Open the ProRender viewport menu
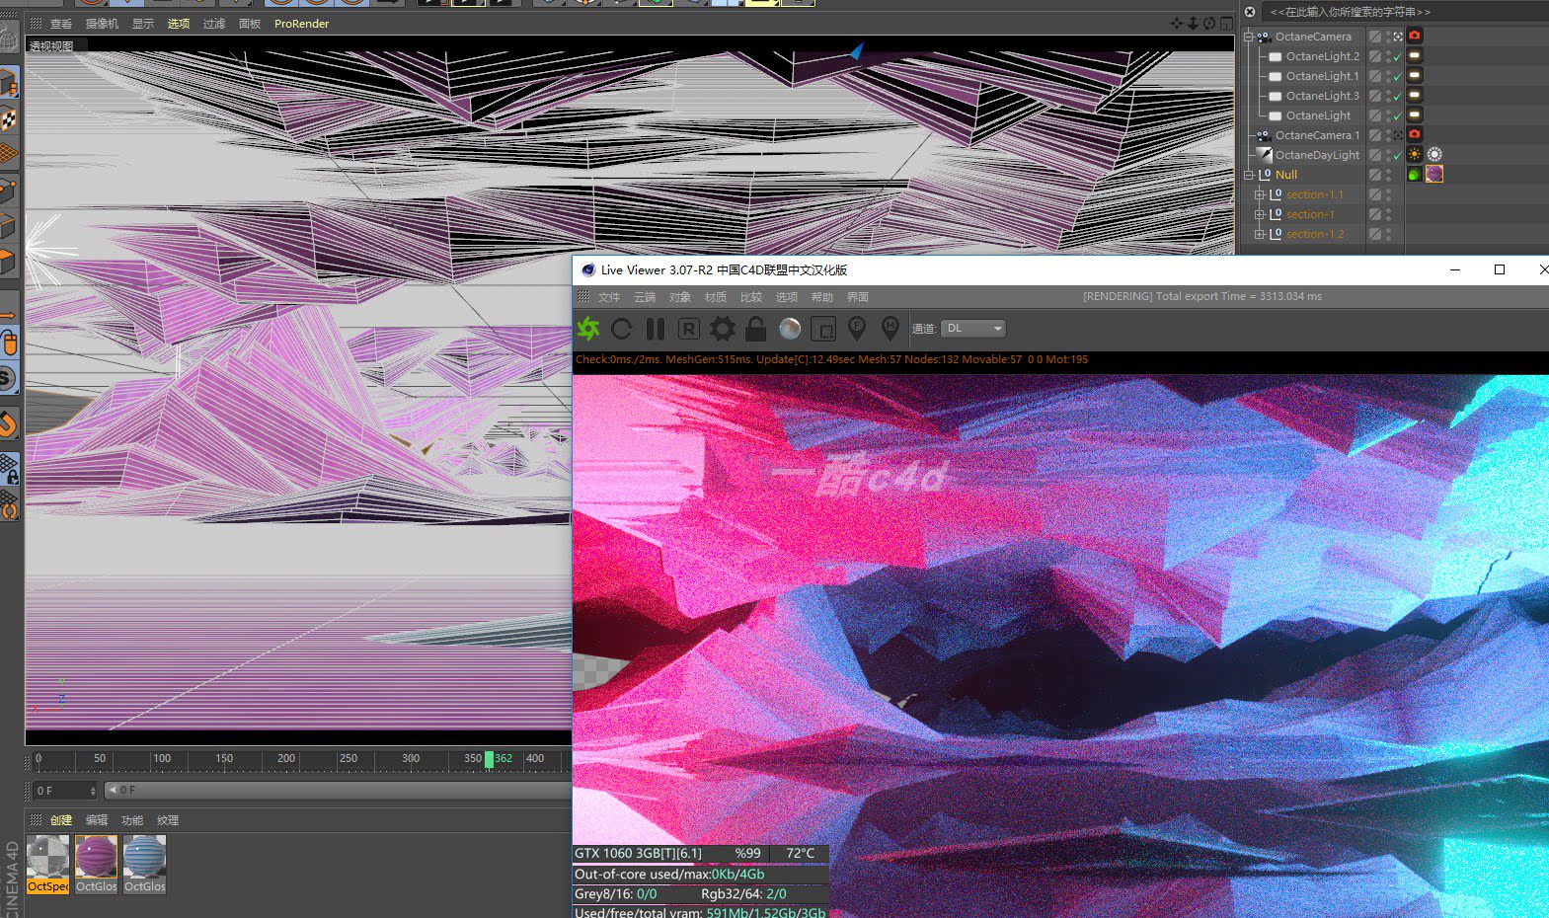 [x=302, y=24]
